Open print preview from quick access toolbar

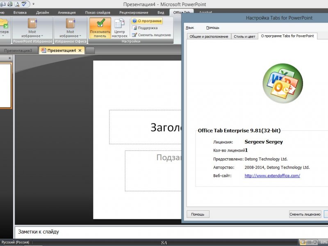click(17, 4)
